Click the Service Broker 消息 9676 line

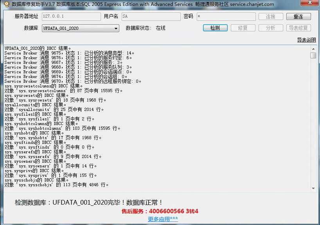click(x=68, y=58)
